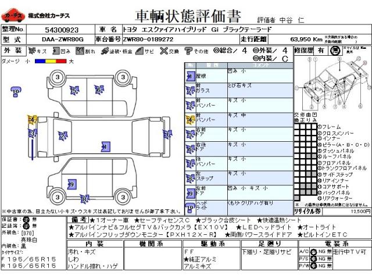Select scratch marker 6 on the upper side view
Image resolution: width=372 pixels, height=279 pixels.
pyautogui.click(x=99, y=90)
